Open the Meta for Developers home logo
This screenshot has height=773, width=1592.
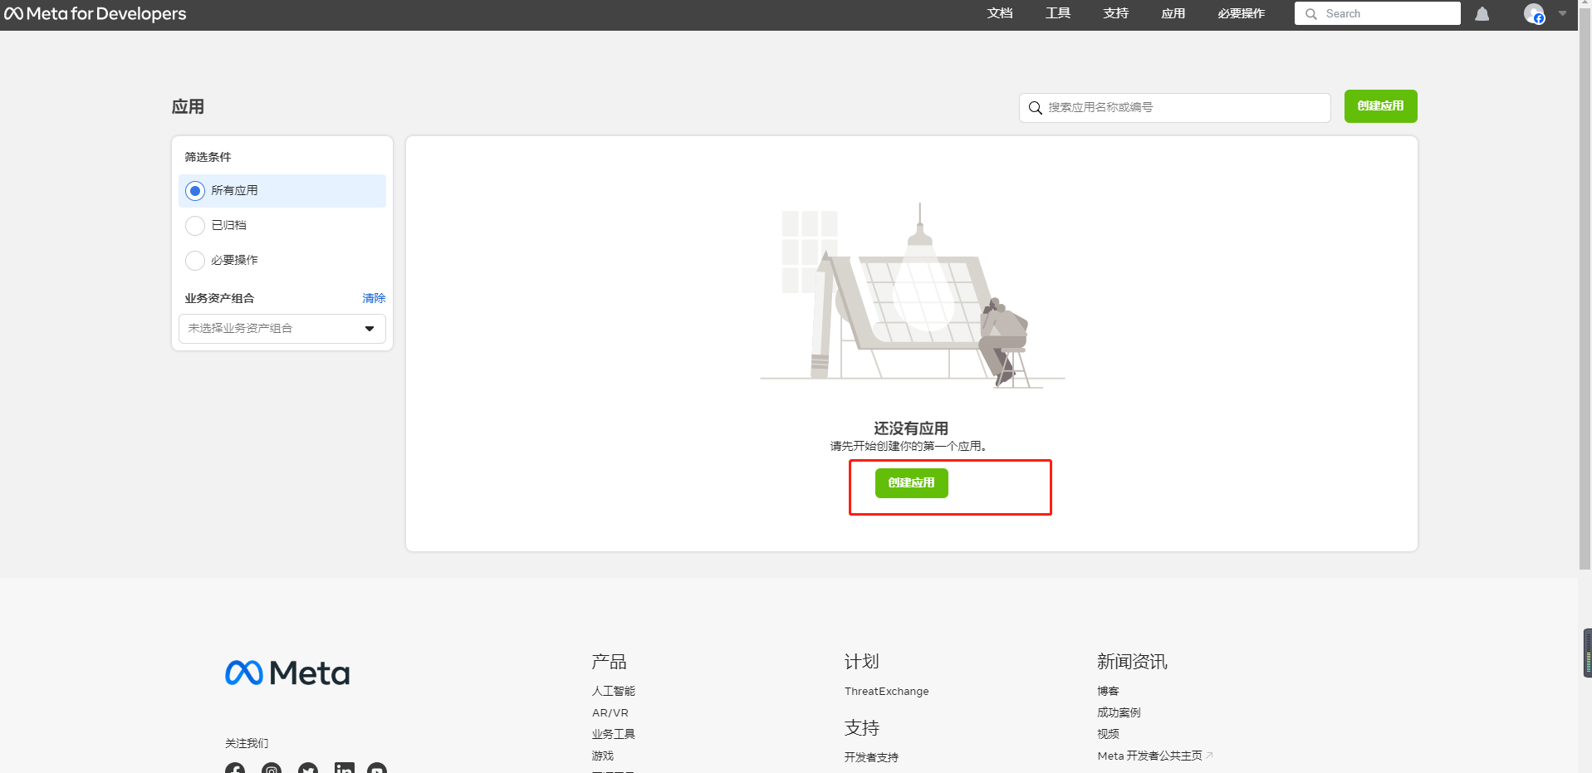tap(96, 14)
